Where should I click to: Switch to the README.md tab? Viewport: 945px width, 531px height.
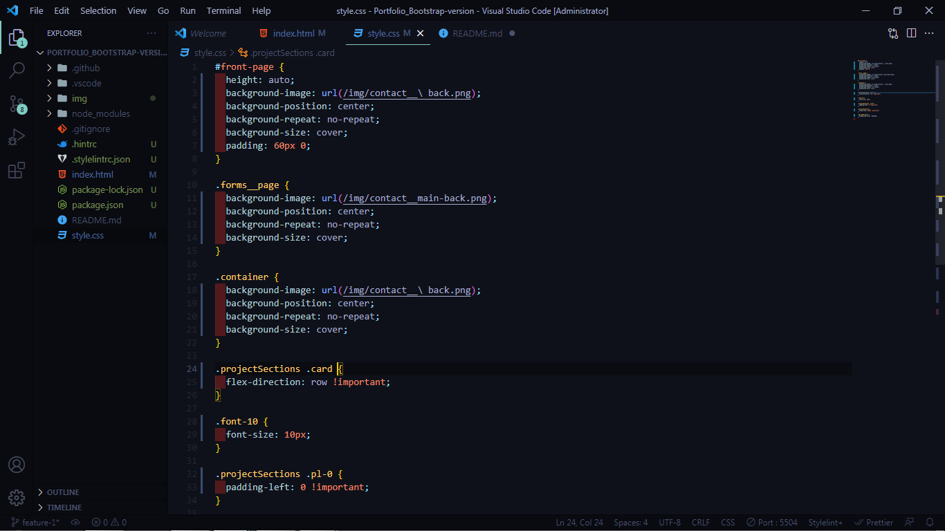477,33
